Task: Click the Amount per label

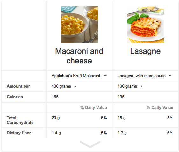Action: (18, 86)
